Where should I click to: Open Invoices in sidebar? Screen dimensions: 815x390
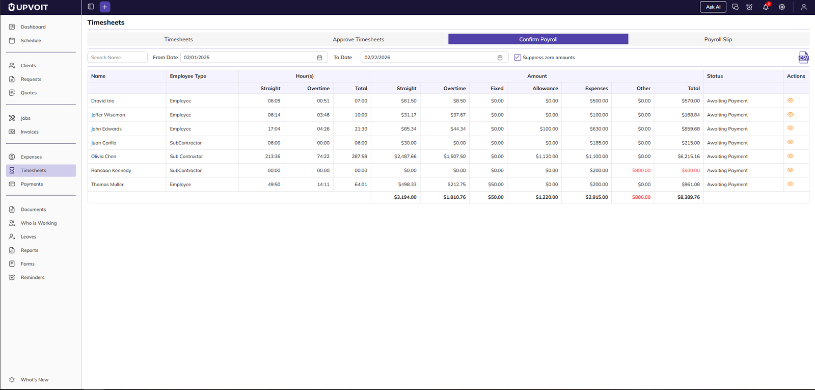pos(41,132)
